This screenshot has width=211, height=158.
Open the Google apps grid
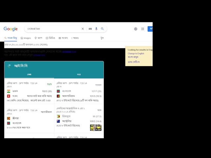[143, 29]
